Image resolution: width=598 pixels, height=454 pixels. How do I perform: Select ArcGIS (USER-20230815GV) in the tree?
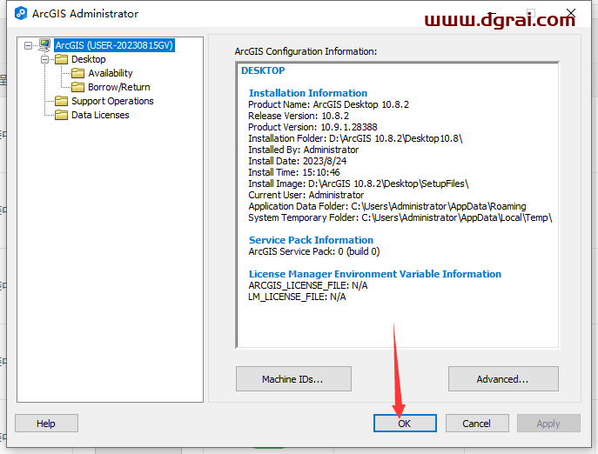(x=114, y=45)
